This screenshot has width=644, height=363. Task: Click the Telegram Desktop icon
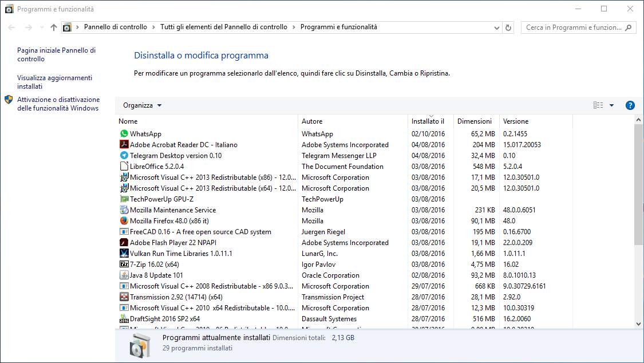tap(124, 155)
